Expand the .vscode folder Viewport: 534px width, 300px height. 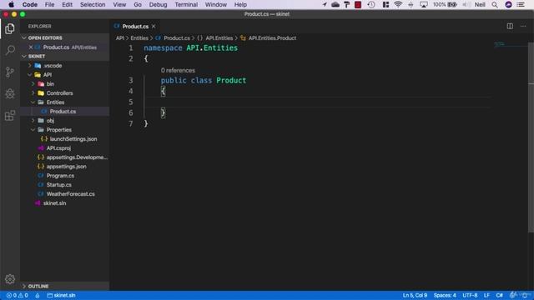tap(30, 65)
